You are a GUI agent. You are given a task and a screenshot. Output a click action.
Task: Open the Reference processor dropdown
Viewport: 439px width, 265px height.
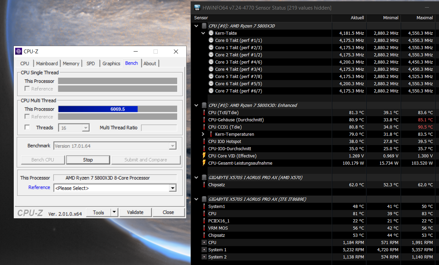click(173, 188)
